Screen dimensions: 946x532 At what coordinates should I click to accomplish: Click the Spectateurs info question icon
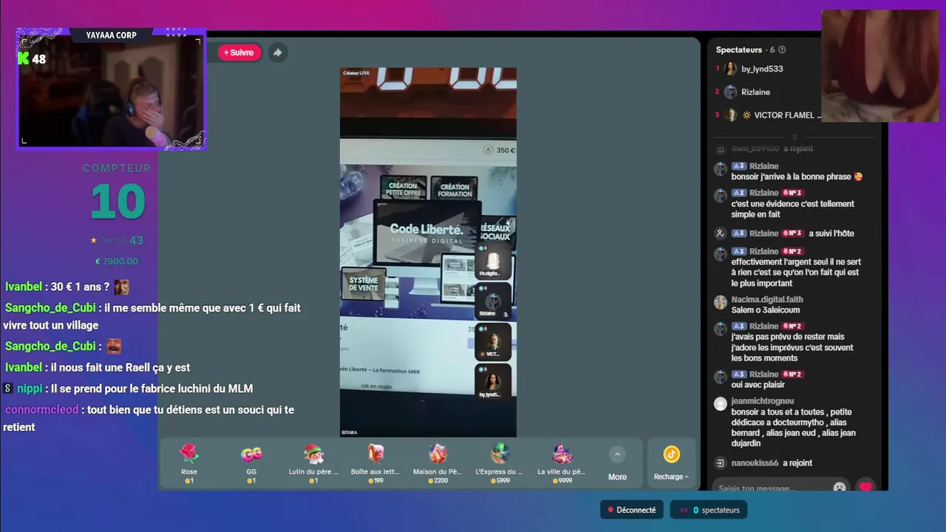782,50
